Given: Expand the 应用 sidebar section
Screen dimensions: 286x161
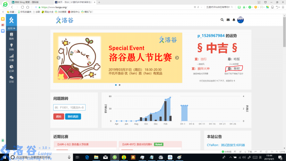Looking at the screenshot, I should pos(11,28).
